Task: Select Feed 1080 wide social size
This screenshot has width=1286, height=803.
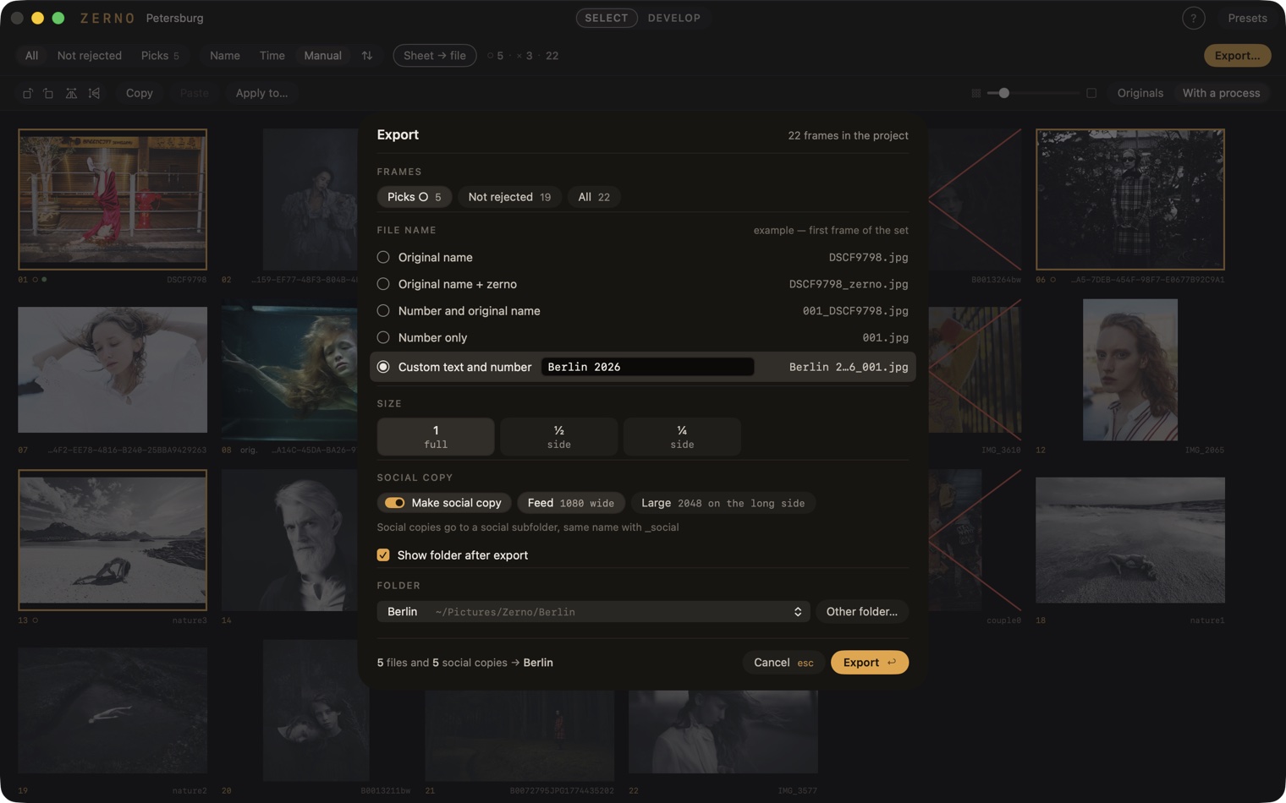Action: pyautogui.click(x=571, y=503)
